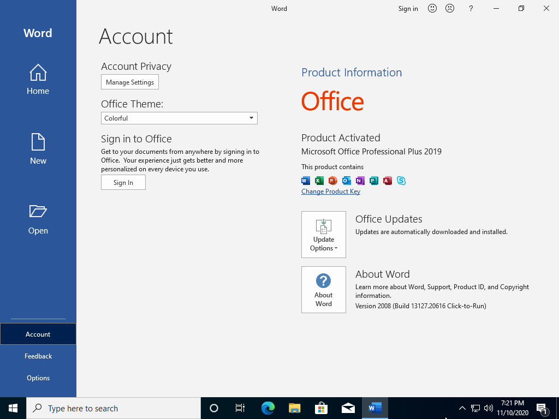Screen dimensions: 559x419
Task: Expand the Update Options menu
Action: tap(323, 235)
